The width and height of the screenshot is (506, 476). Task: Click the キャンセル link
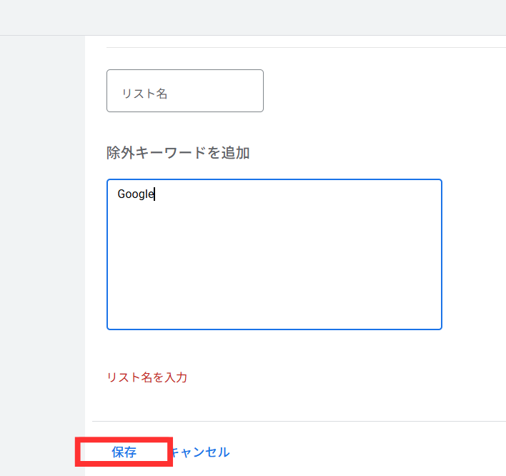click(x=200, y=452)
